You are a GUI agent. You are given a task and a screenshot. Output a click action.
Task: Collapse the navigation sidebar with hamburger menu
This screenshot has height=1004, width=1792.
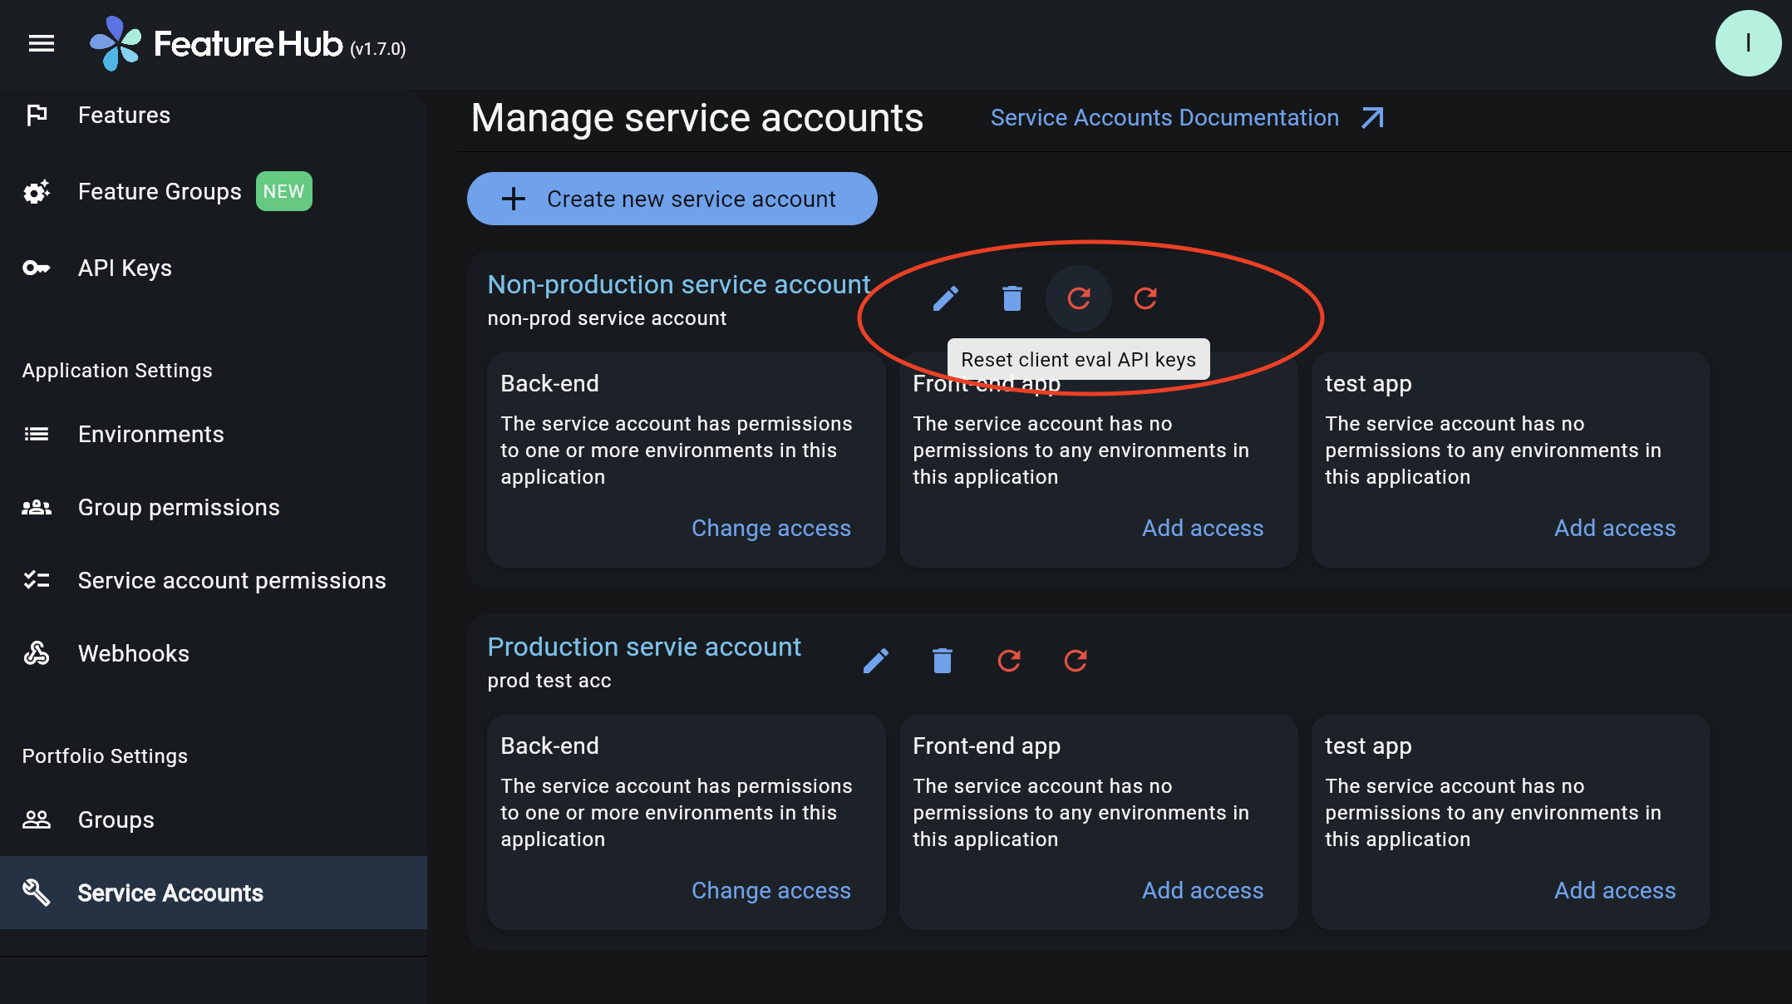41,43
